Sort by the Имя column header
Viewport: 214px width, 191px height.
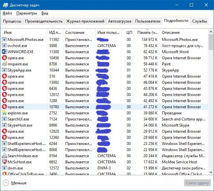point(24,32)
